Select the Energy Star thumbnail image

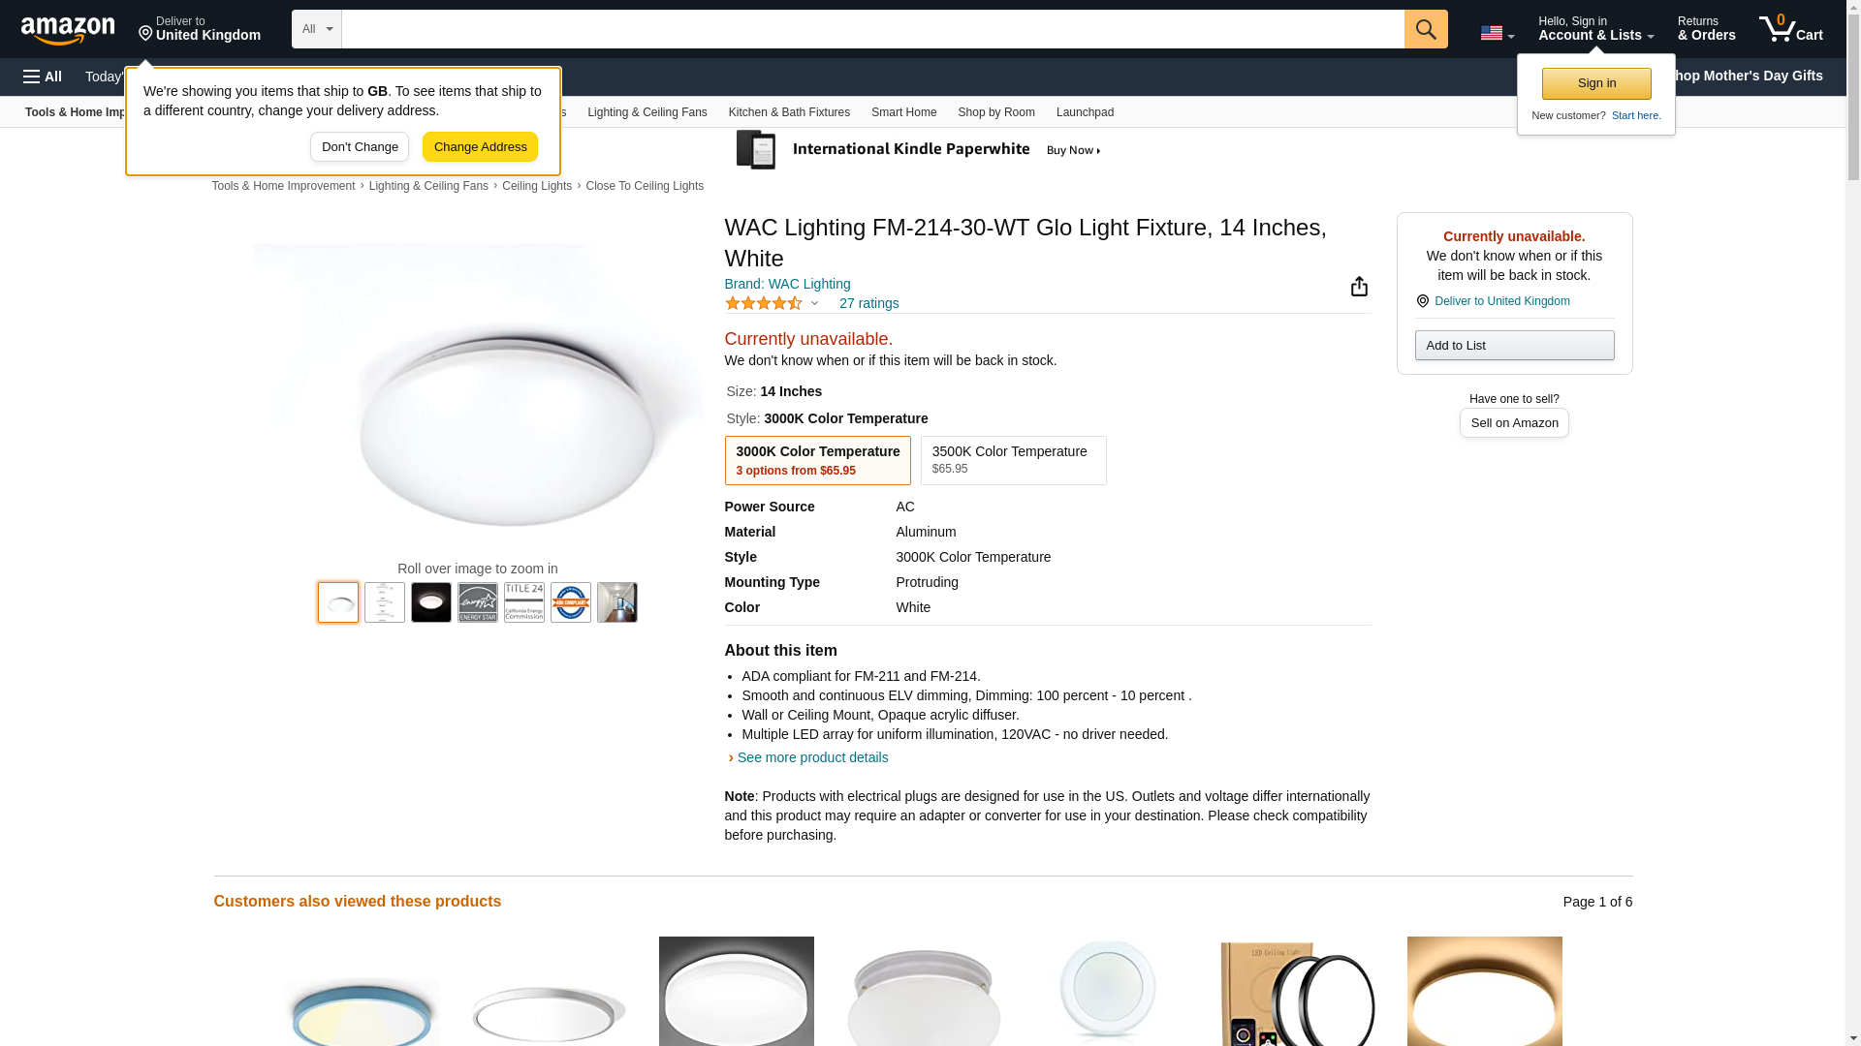click(x=478, y=602)
